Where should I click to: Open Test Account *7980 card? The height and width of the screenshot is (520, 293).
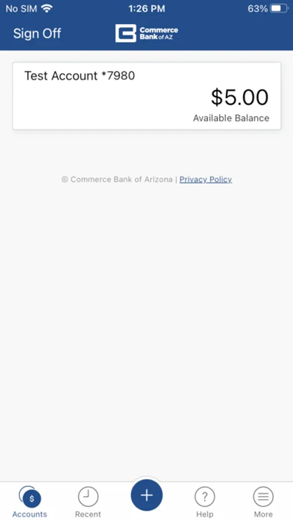pos(147,96)
